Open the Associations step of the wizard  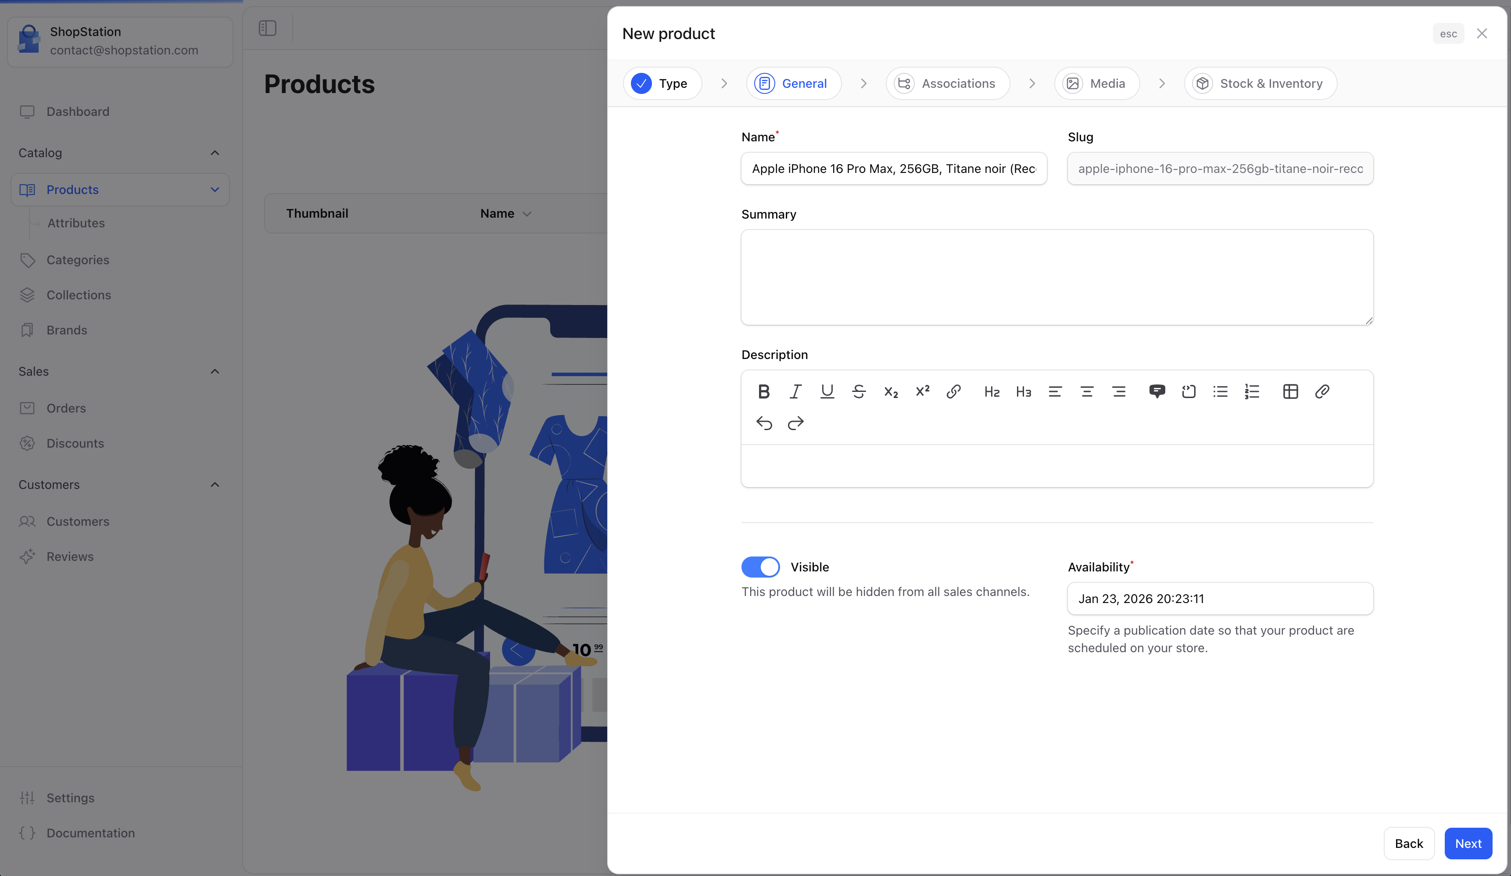947,83
